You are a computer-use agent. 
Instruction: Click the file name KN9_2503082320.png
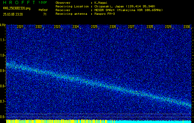pos(17,8)
